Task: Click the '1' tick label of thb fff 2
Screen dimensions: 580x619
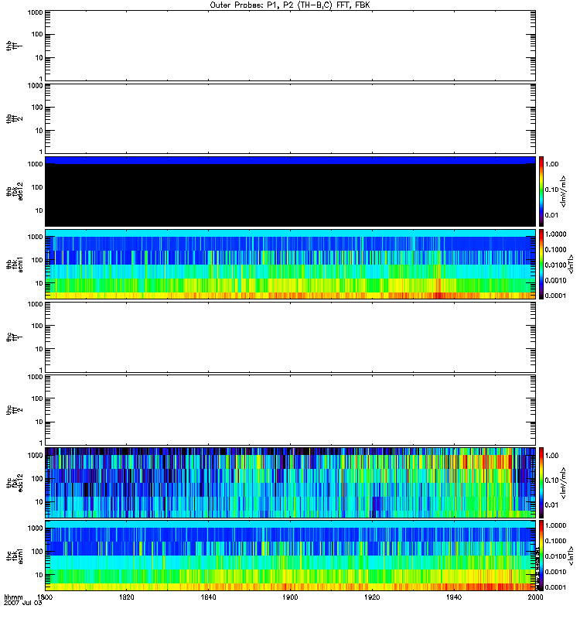Action: pyautogui.click(x=41, y=151)
